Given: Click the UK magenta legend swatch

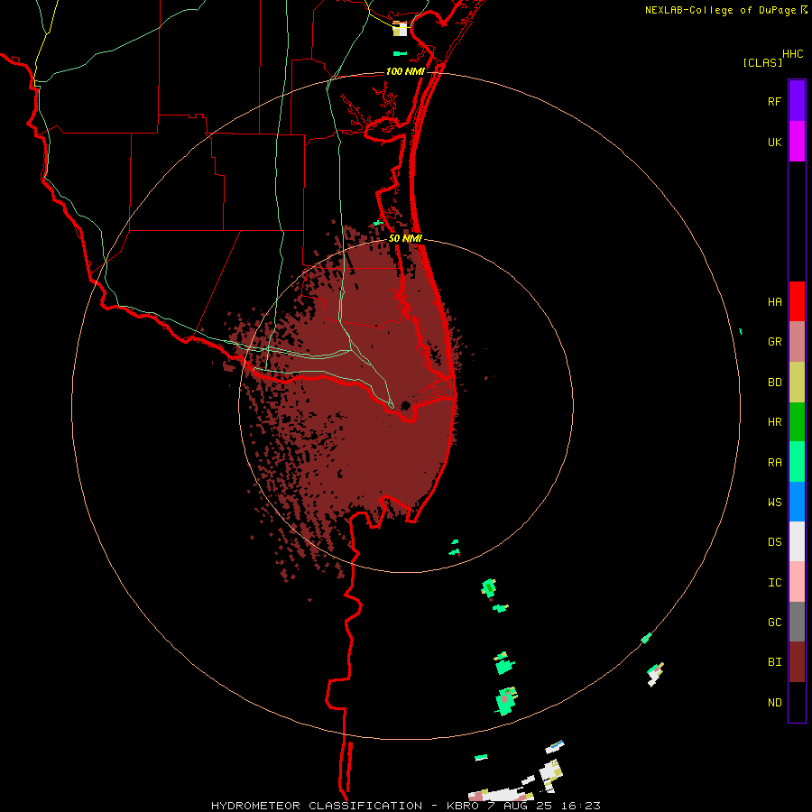Looking at the screenshot, I should 797,142.
